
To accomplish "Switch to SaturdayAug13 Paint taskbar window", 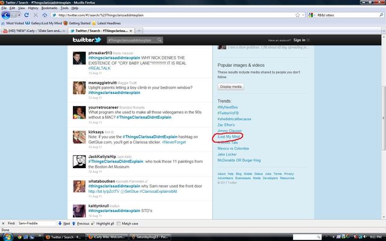I will click(x=150, y=237).
